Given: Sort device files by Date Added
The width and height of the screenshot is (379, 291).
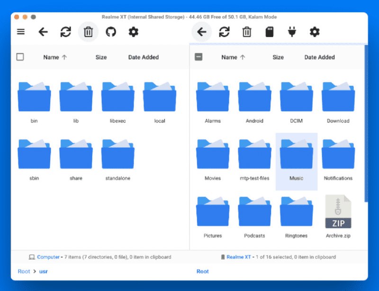Looking at the screenshot, I should (x=319, y=57).
